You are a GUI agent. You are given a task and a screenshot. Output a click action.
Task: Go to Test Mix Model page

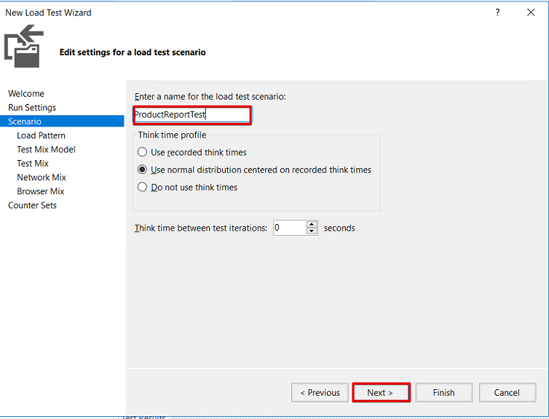tap(46, 149)
